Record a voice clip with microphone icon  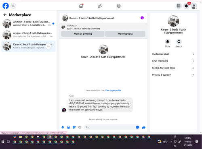pyautogui.click(x=63, y=127)
